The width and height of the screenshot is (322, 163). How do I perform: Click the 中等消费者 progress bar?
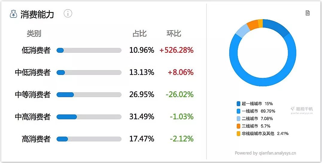tap(89, 95)
